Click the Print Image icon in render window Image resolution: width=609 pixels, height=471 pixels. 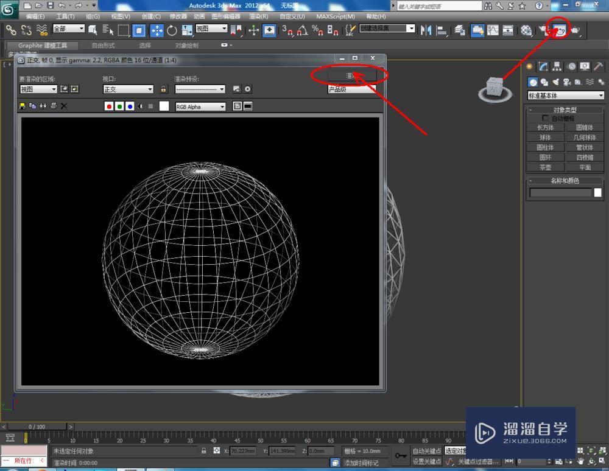click(54, 106)
